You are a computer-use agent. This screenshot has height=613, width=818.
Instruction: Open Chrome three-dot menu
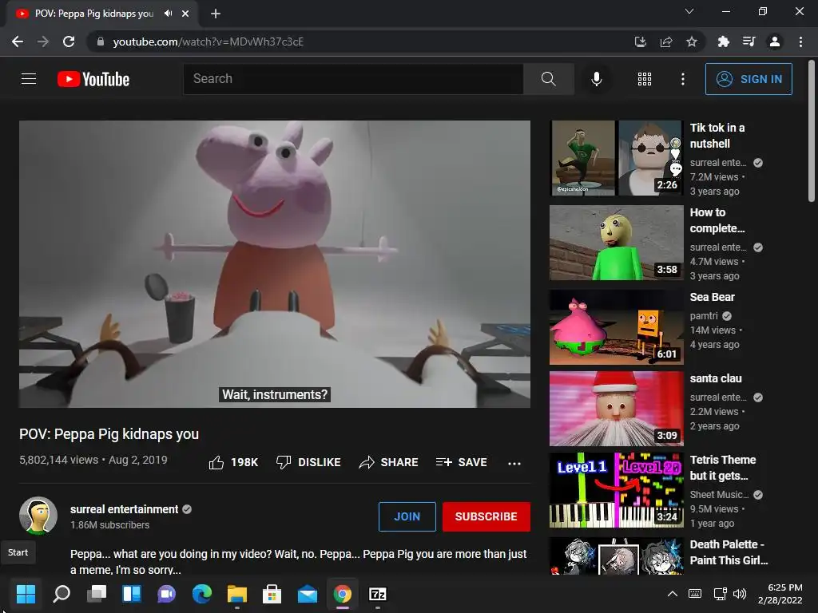(800, 42)
